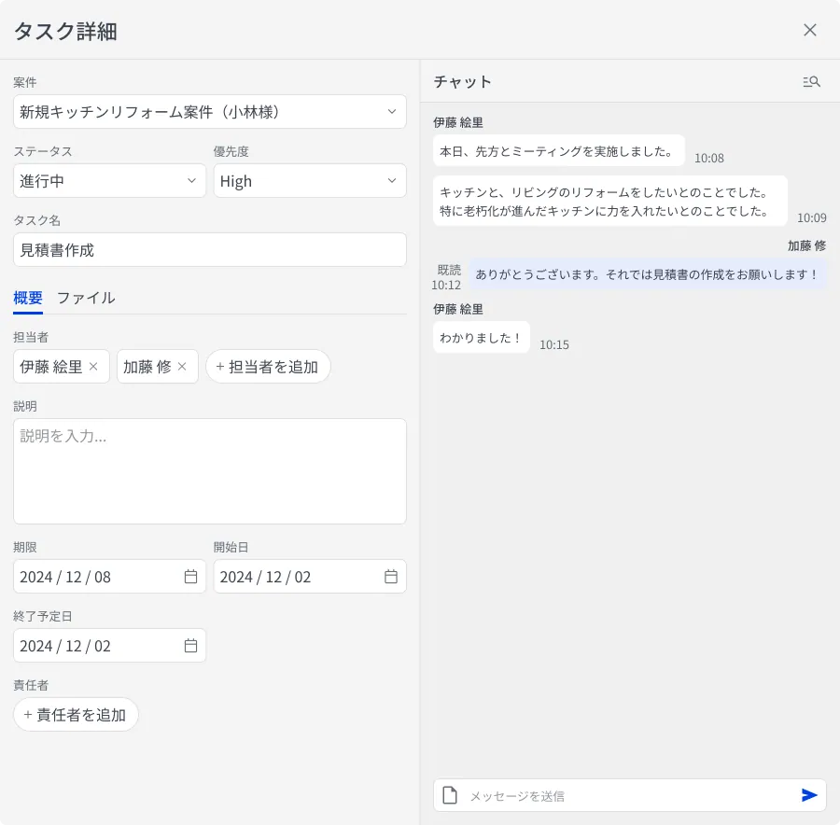
Task: Open calendar picker for 期限
Action: tap(190, 577)
